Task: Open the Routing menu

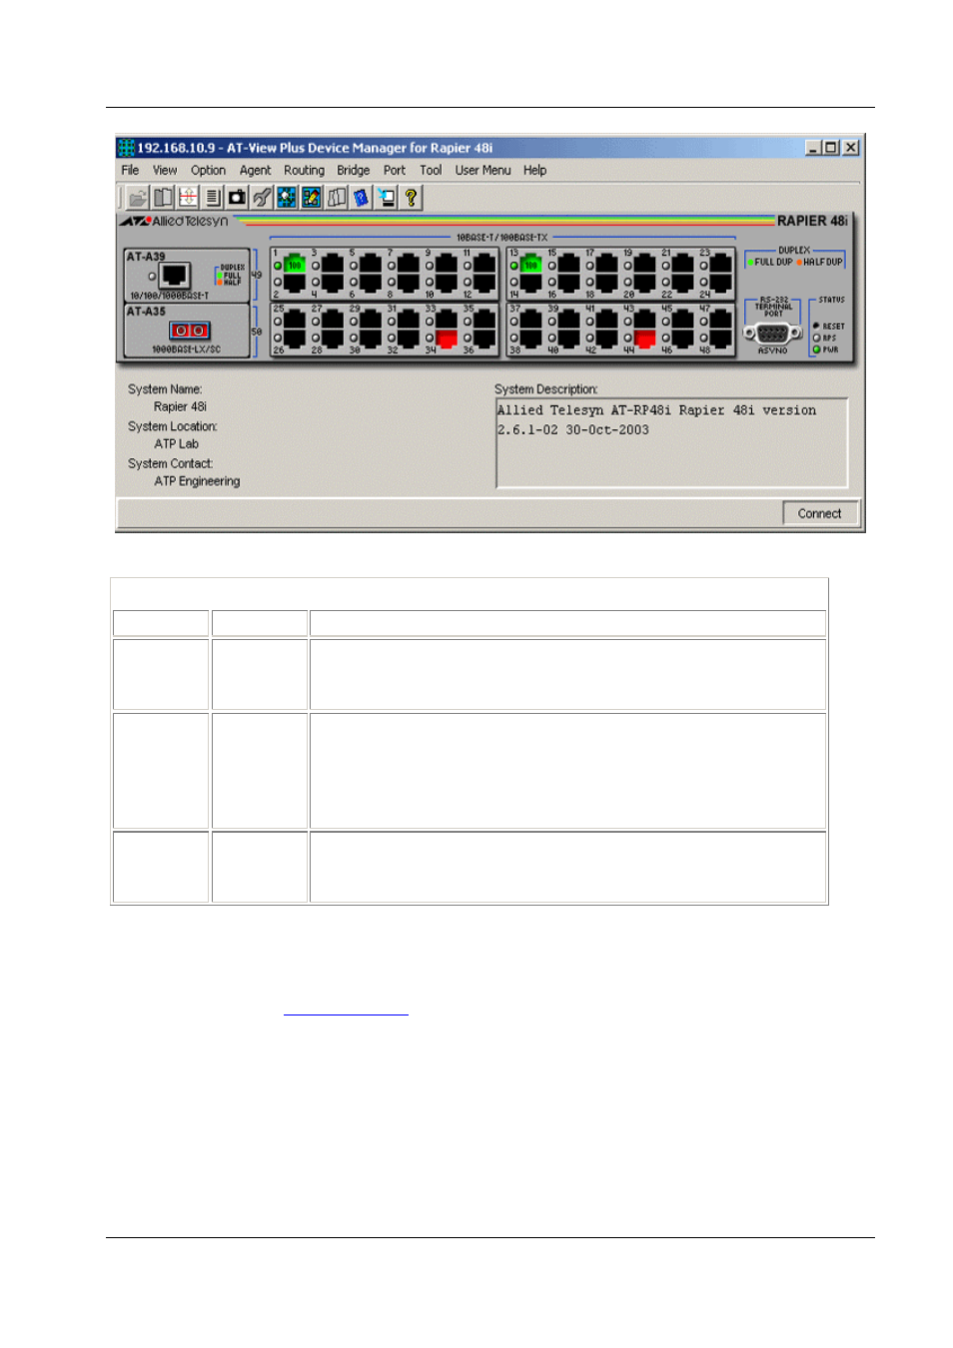Action: (304, 171)
